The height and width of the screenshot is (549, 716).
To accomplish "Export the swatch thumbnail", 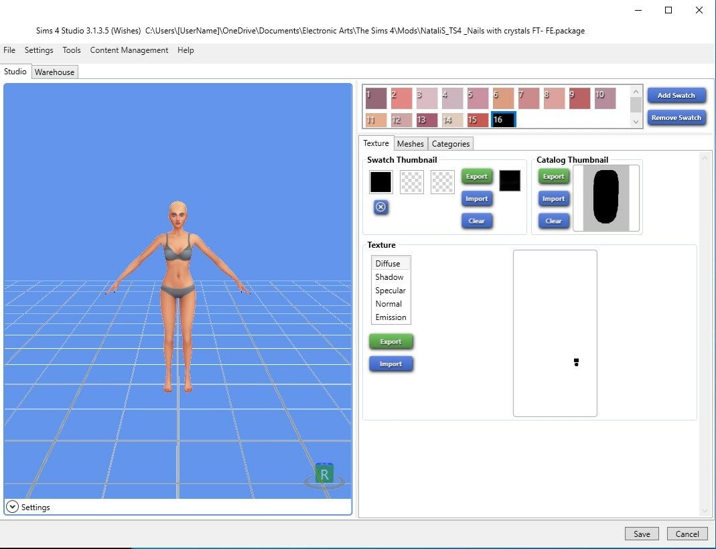I will point(477,177).
